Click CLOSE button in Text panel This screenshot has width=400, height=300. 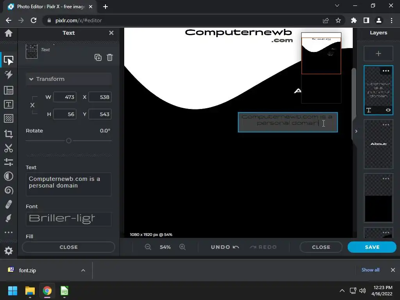tap(69, 247)
